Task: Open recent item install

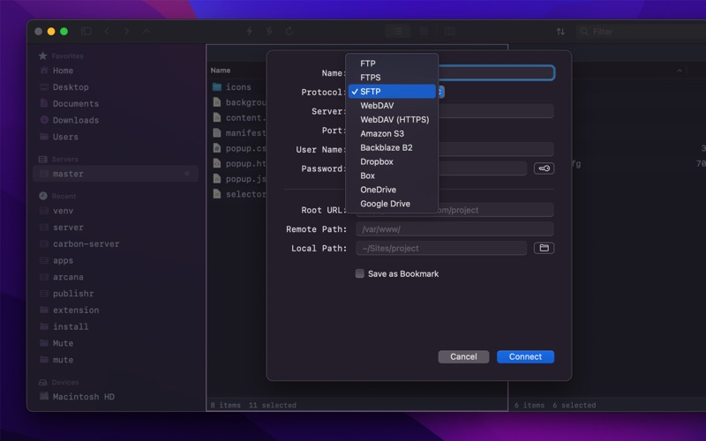Action: pos(71,327)
